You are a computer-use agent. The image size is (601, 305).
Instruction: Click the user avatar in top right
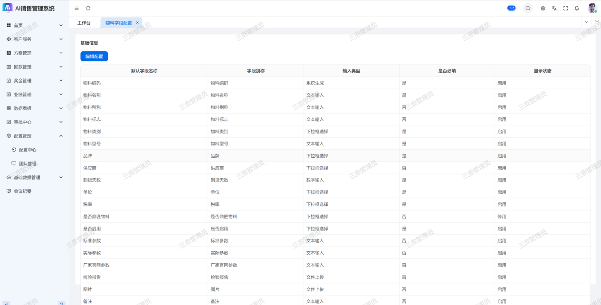(591, 8)
